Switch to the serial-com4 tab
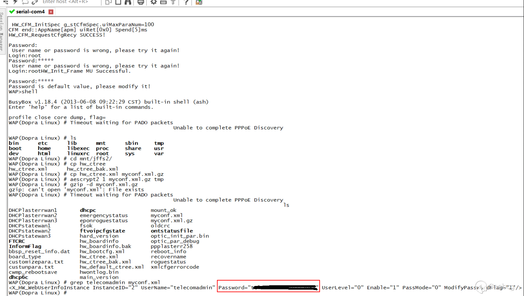 tap(30, 11)
